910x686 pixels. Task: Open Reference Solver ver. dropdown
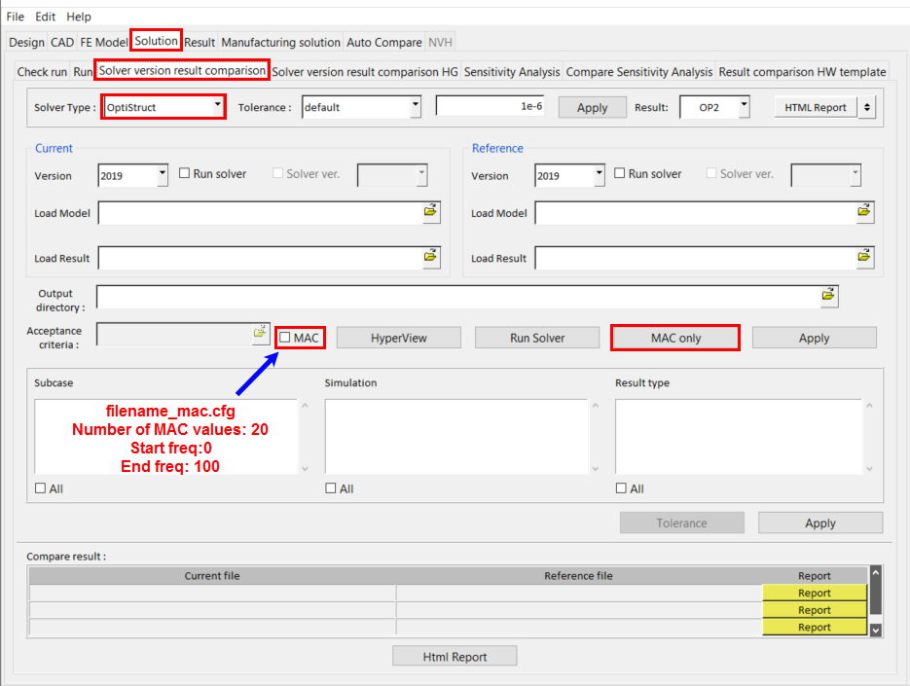click(x=855, y=175)
